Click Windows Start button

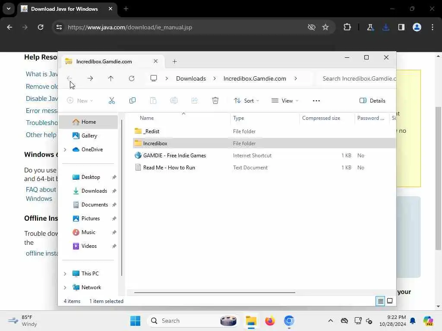135,321
